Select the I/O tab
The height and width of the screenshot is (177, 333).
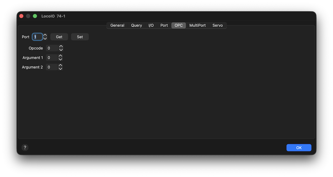click(151, 25)
